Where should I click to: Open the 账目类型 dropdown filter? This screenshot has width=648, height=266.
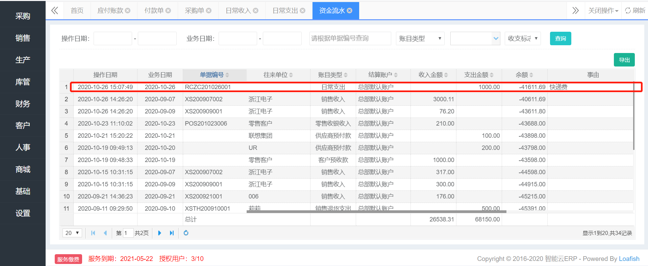(420, 38)
